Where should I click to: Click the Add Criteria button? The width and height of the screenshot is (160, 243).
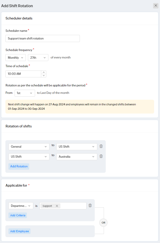pos(18,215)
